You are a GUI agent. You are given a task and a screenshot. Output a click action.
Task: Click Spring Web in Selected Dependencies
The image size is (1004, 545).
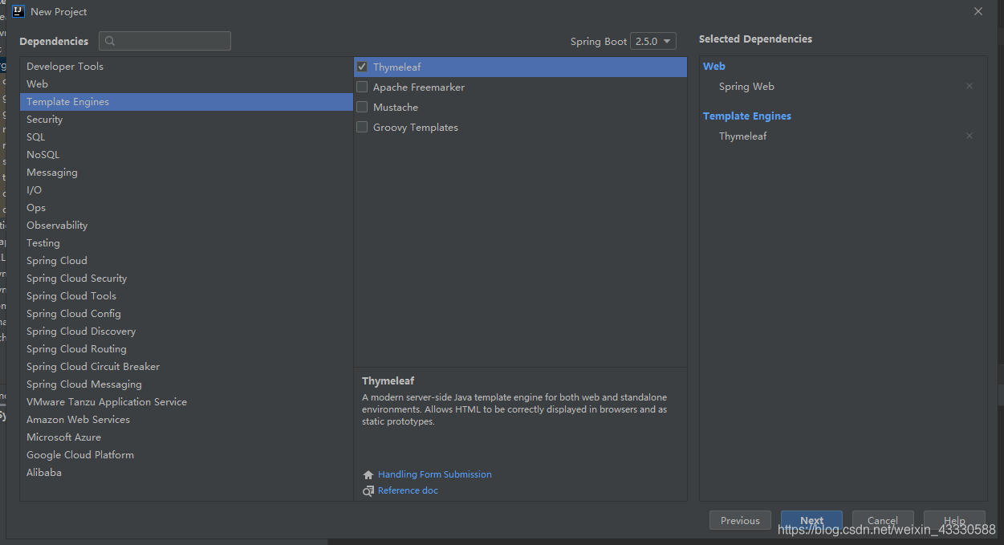pos(746,87)
